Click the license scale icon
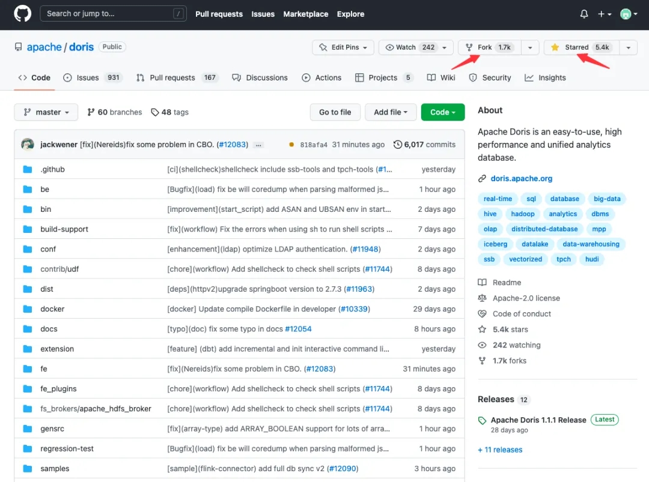 click(482, 298)
